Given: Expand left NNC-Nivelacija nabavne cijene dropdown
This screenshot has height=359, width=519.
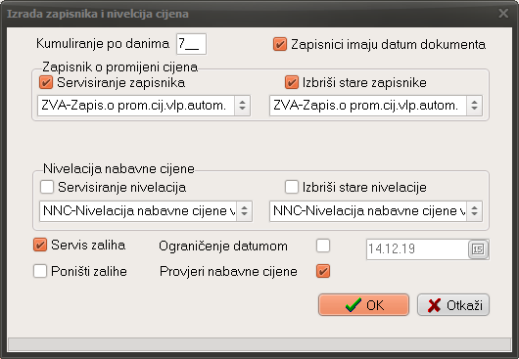Looking at the screenshot, I should (x=244, y=211).
